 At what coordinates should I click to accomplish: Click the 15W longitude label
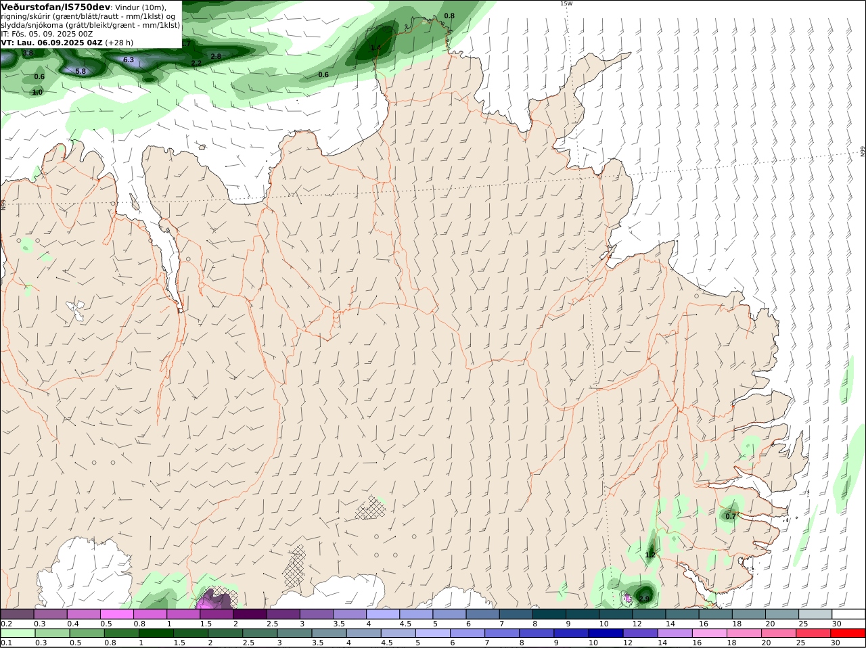tap(566, 3)
